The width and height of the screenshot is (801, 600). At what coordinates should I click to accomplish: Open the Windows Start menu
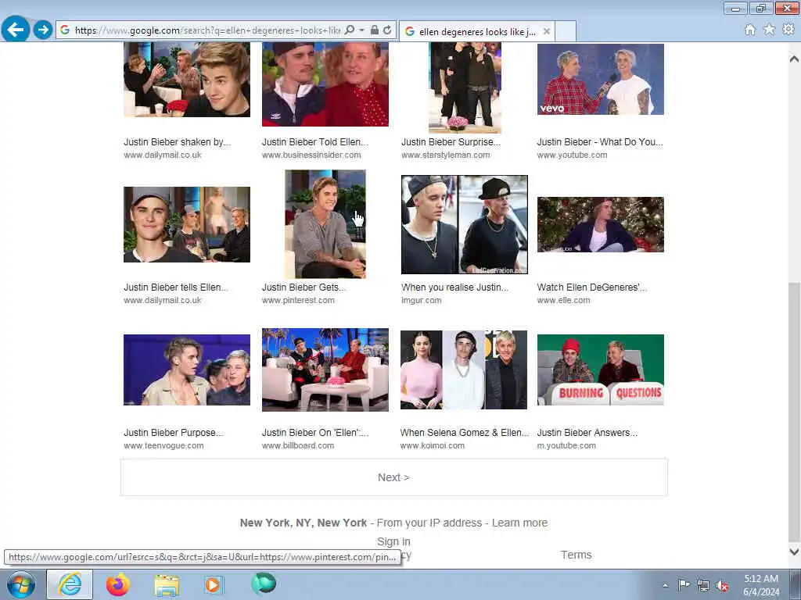21,584
